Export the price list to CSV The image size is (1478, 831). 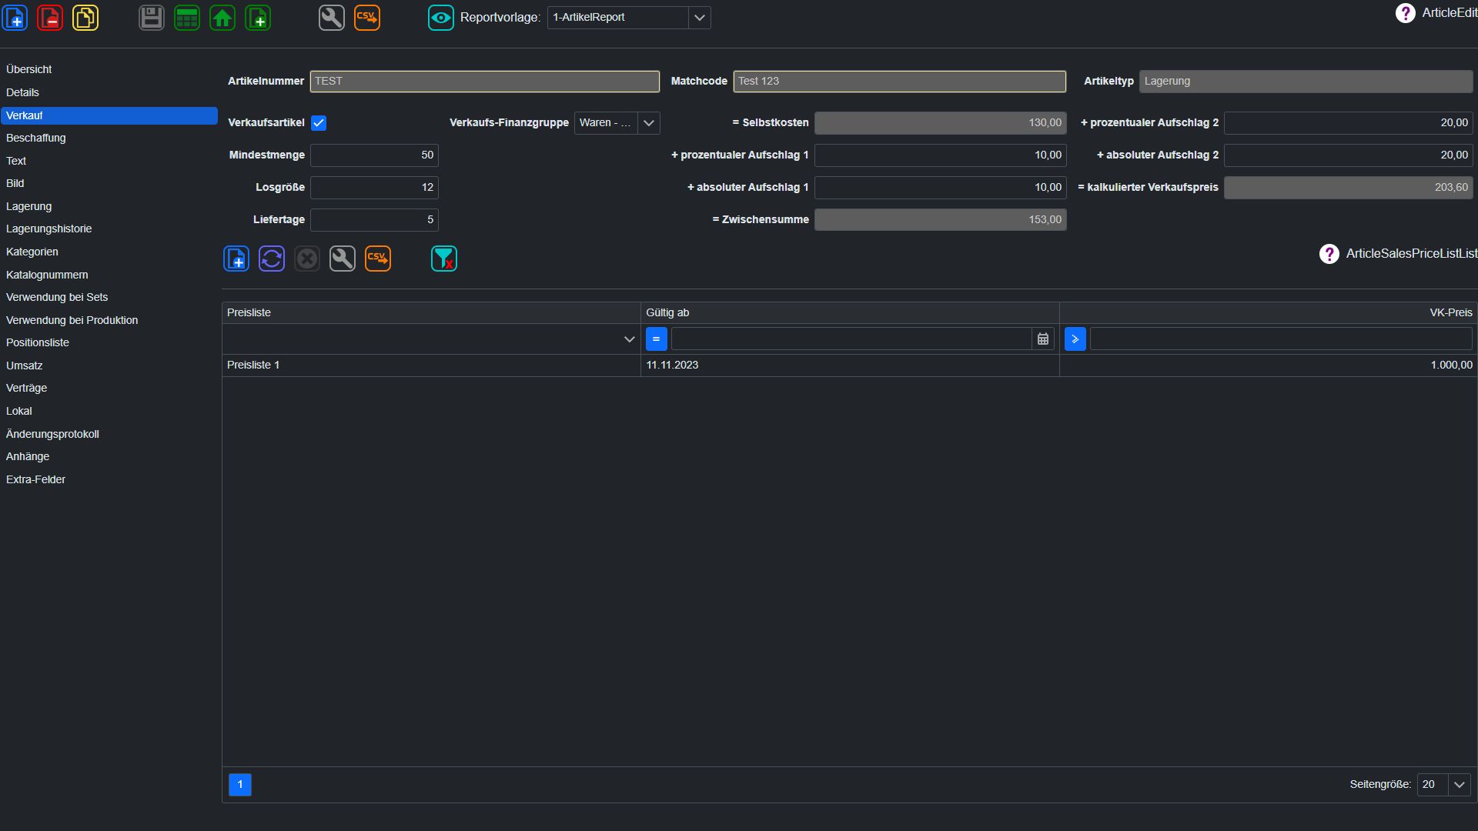pyautogui.click(x=378, y=259)
